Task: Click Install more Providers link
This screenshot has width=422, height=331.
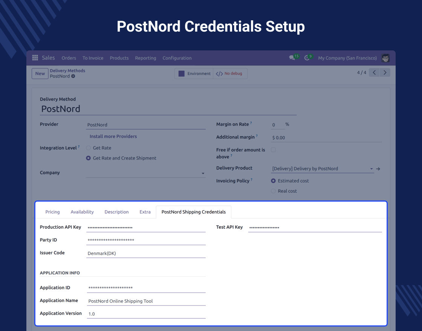Action: point(113,137)
